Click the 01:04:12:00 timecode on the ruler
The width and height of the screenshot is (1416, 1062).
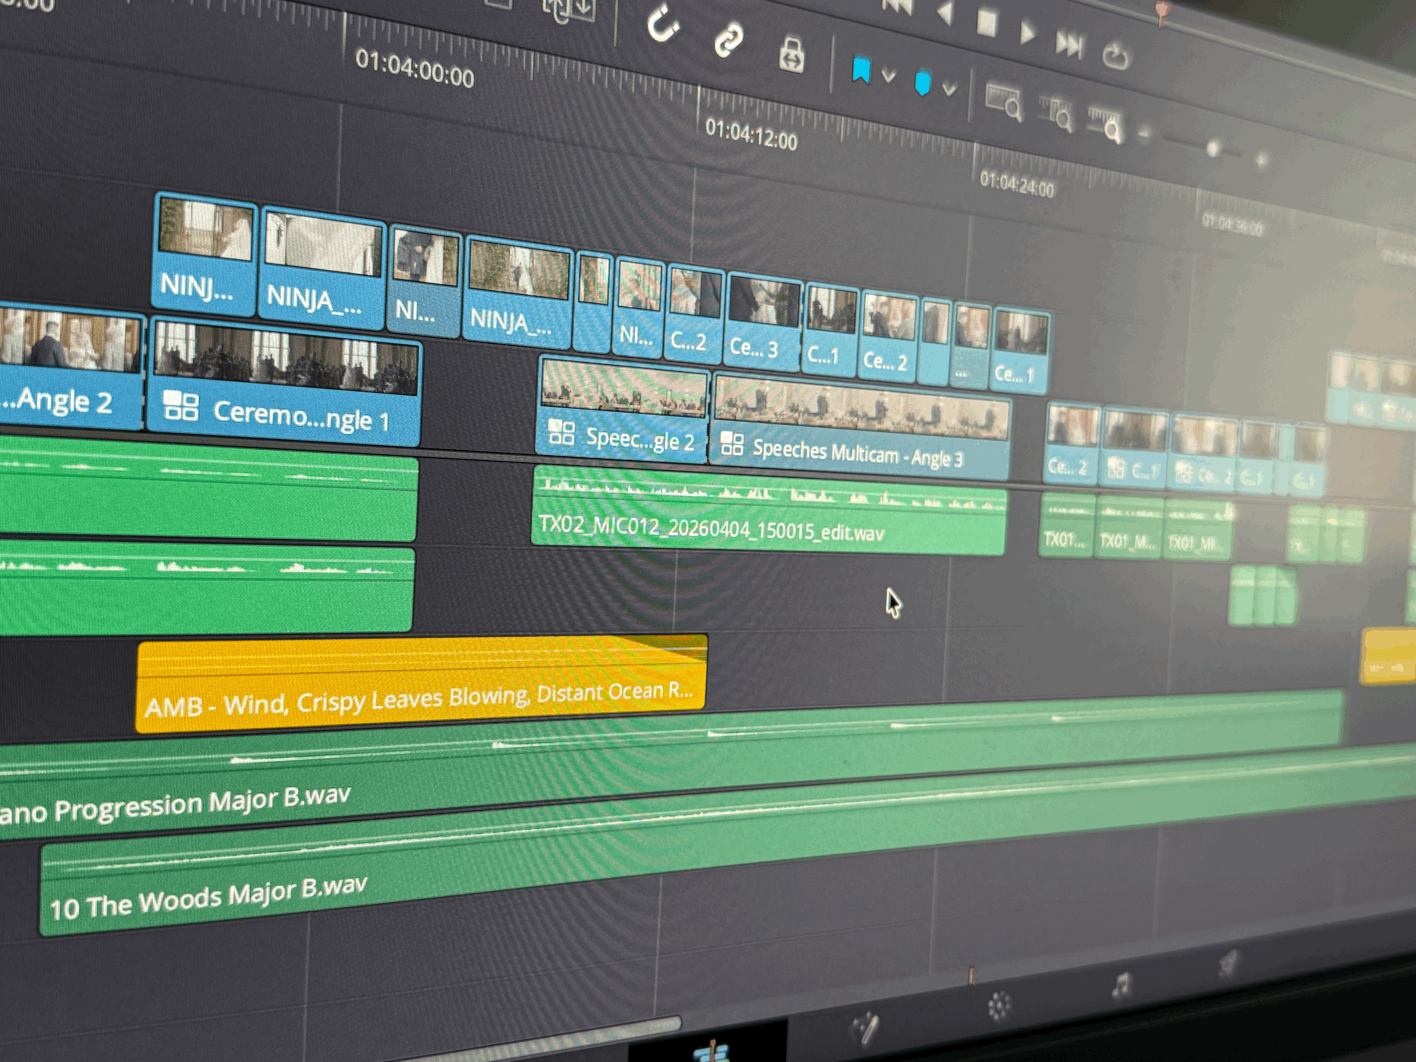coord(752,134)
